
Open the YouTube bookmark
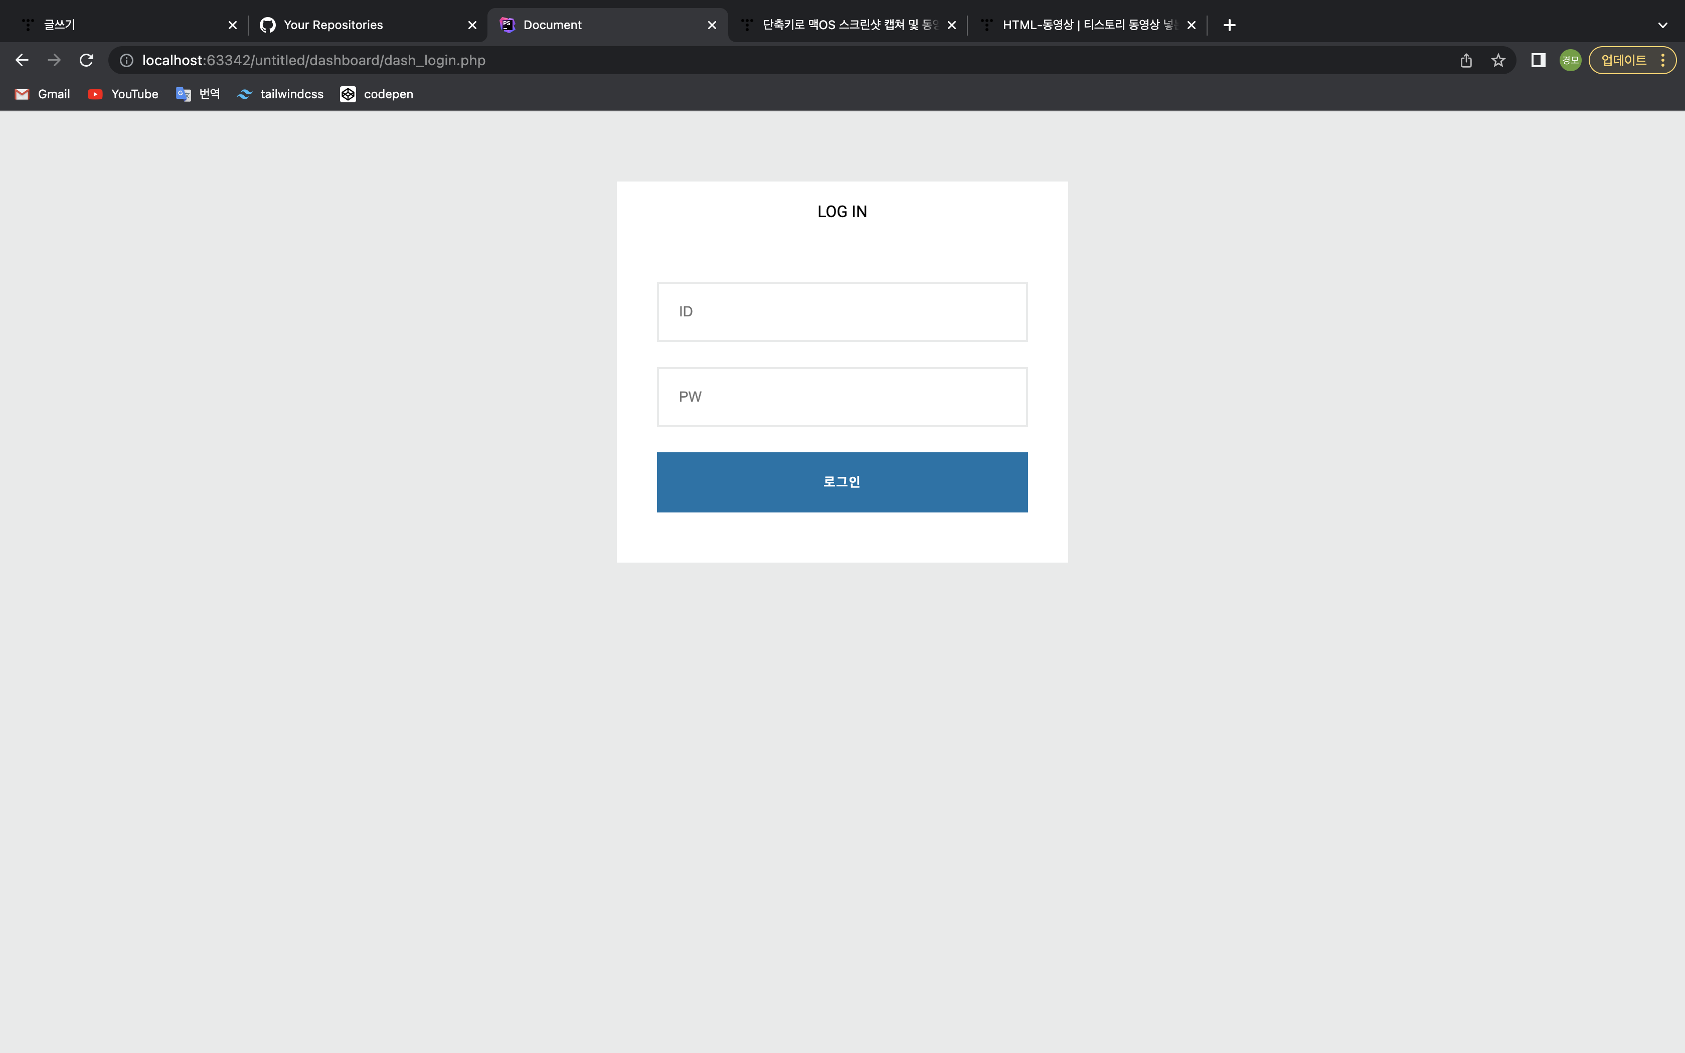(123, 94)
